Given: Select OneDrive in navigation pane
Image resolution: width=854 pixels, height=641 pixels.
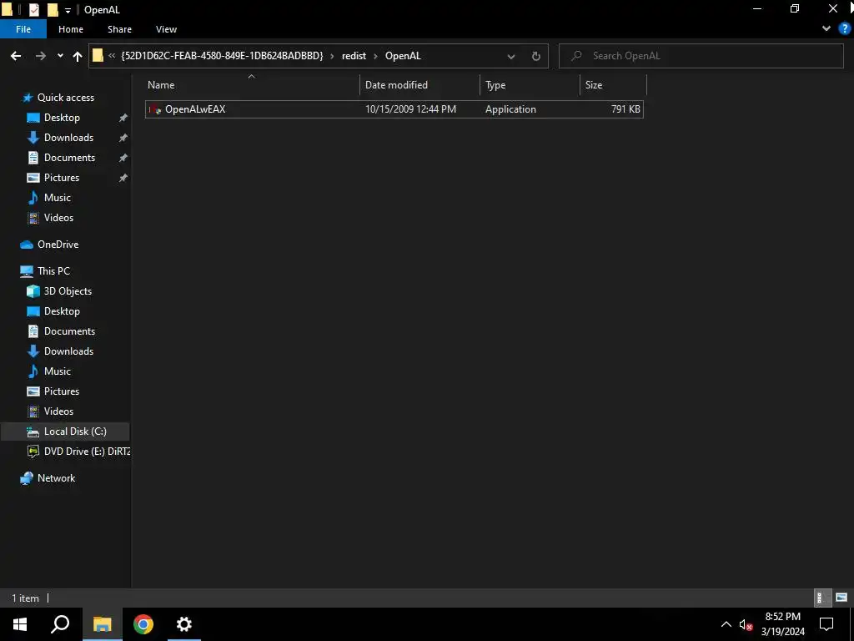Looking at the screenshot, I should (58, 245).
